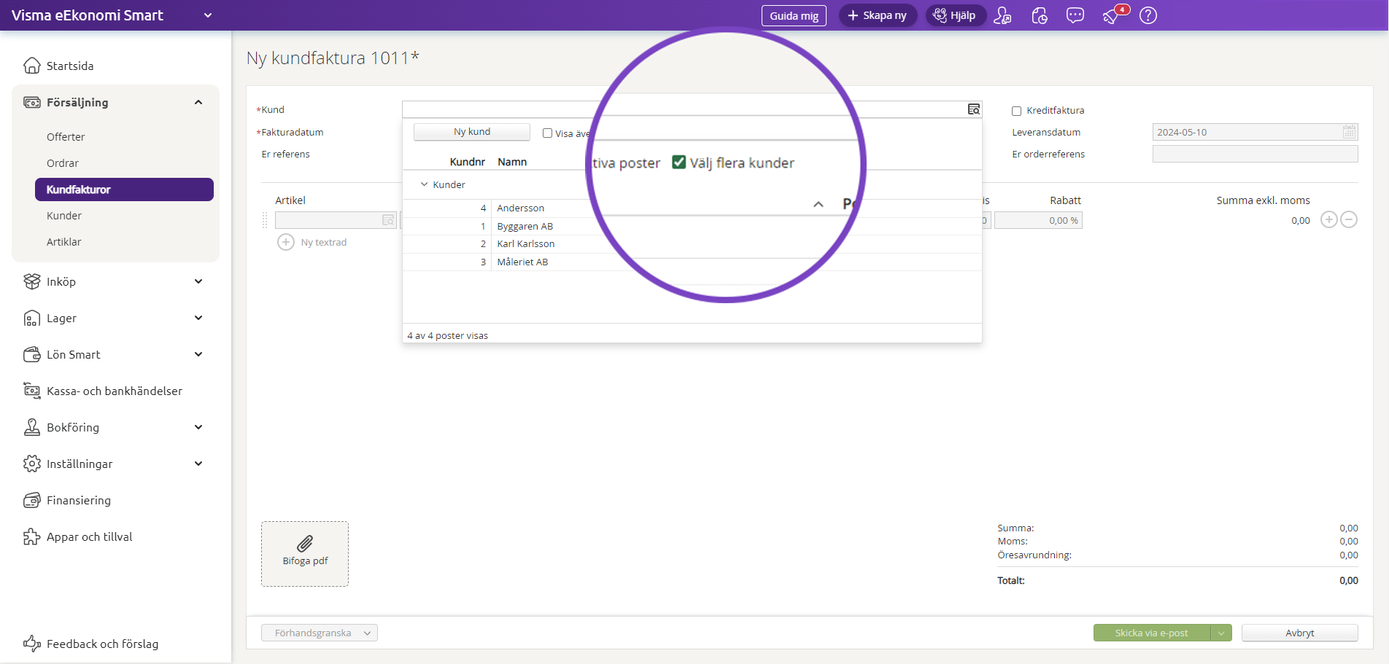The width and height of the screenshot is (1389, 664).
Task: Select customer Andersson in the list
Action: [x=521, y=208]
